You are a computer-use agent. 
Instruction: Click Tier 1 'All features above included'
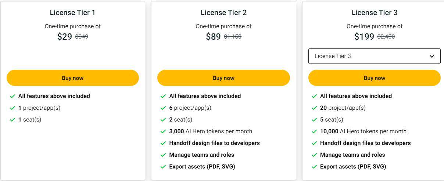(54, 96)
